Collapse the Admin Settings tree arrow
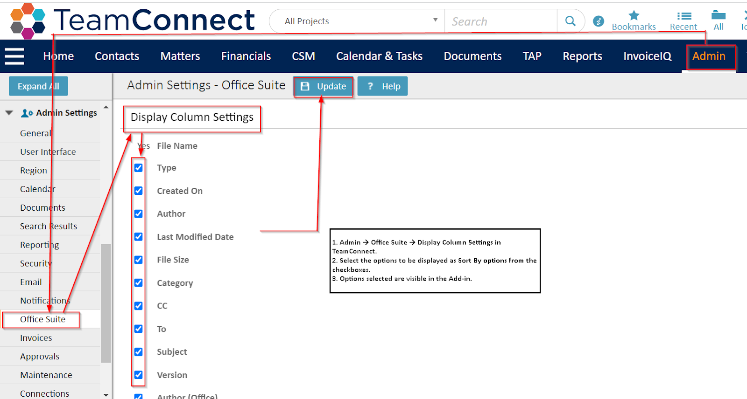The width and height of the screenshot is (747, 399). [x=9, y=113]
